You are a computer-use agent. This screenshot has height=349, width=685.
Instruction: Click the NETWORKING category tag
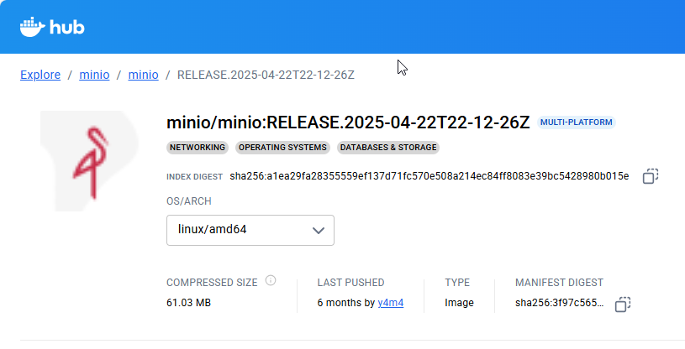click(198, 148)
